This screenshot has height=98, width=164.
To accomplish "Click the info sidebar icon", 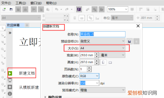I will (x=10, y=94).
